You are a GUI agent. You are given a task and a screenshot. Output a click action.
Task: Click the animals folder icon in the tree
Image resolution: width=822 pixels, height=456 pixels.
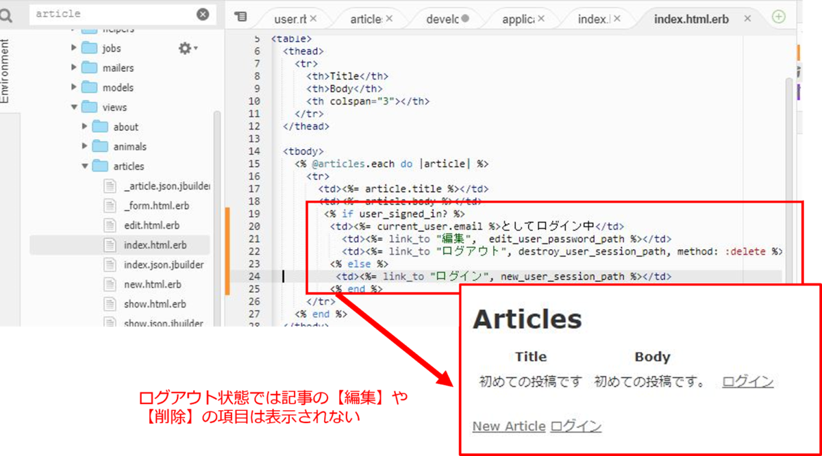(101, 147)
